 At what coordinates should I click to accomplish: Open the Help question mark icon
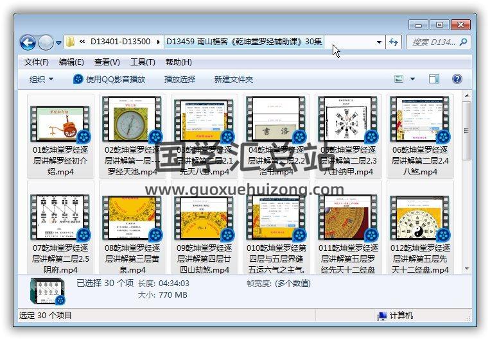tap(457, 79)
